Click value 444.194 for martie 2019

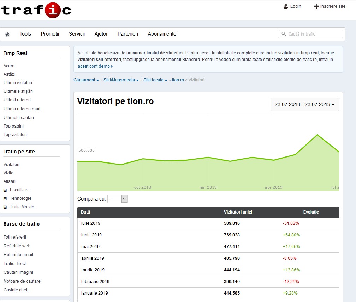(232, 270)
